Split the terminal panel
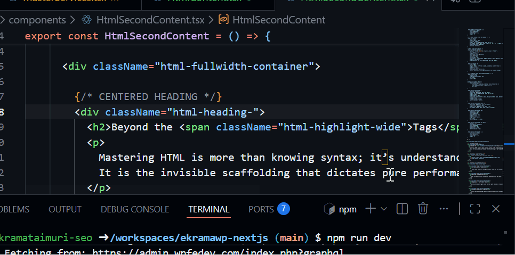 (403, 209)
